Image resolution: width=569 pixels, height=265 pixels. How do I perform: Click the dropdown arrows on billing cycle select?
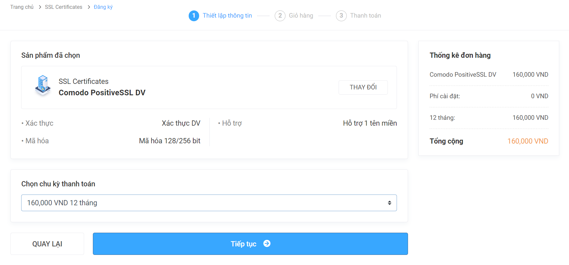coord(389,203)
